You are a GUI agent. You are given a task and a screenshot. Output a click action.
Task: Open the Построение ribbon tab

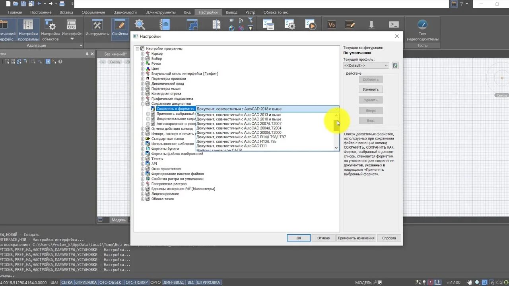(41, 12)
